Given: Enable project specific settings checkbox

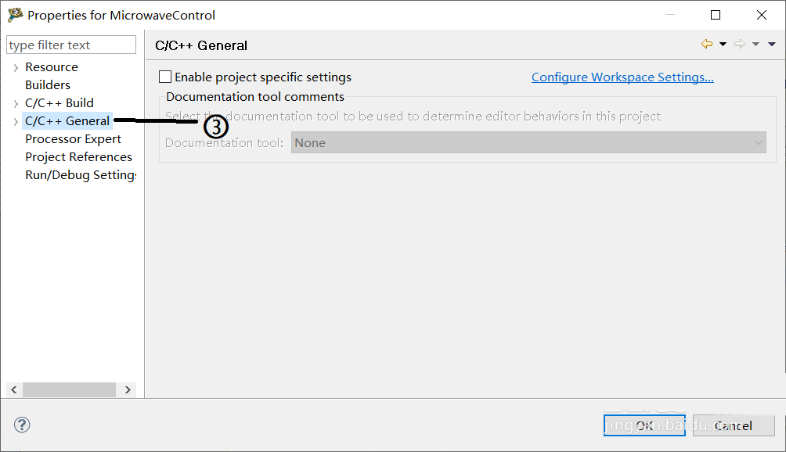Looking at the screenshot, I should coord(165,77).
